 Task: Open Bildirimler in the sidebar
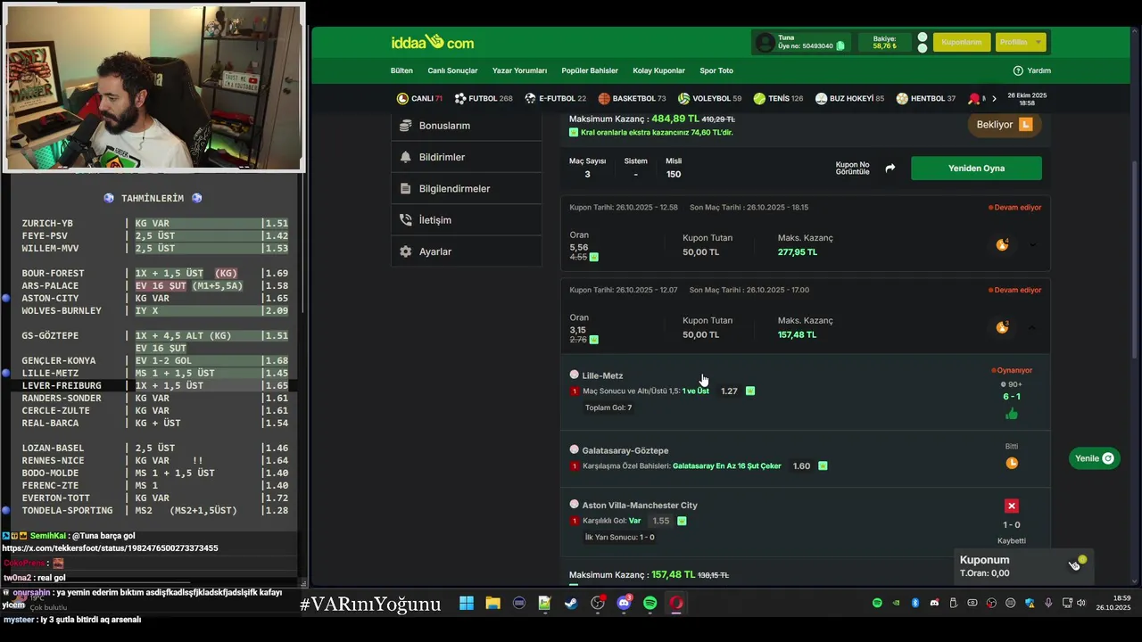[466, 157]
